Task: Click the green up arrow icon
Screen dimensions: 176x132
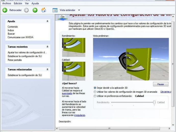Action: (35, 10)
